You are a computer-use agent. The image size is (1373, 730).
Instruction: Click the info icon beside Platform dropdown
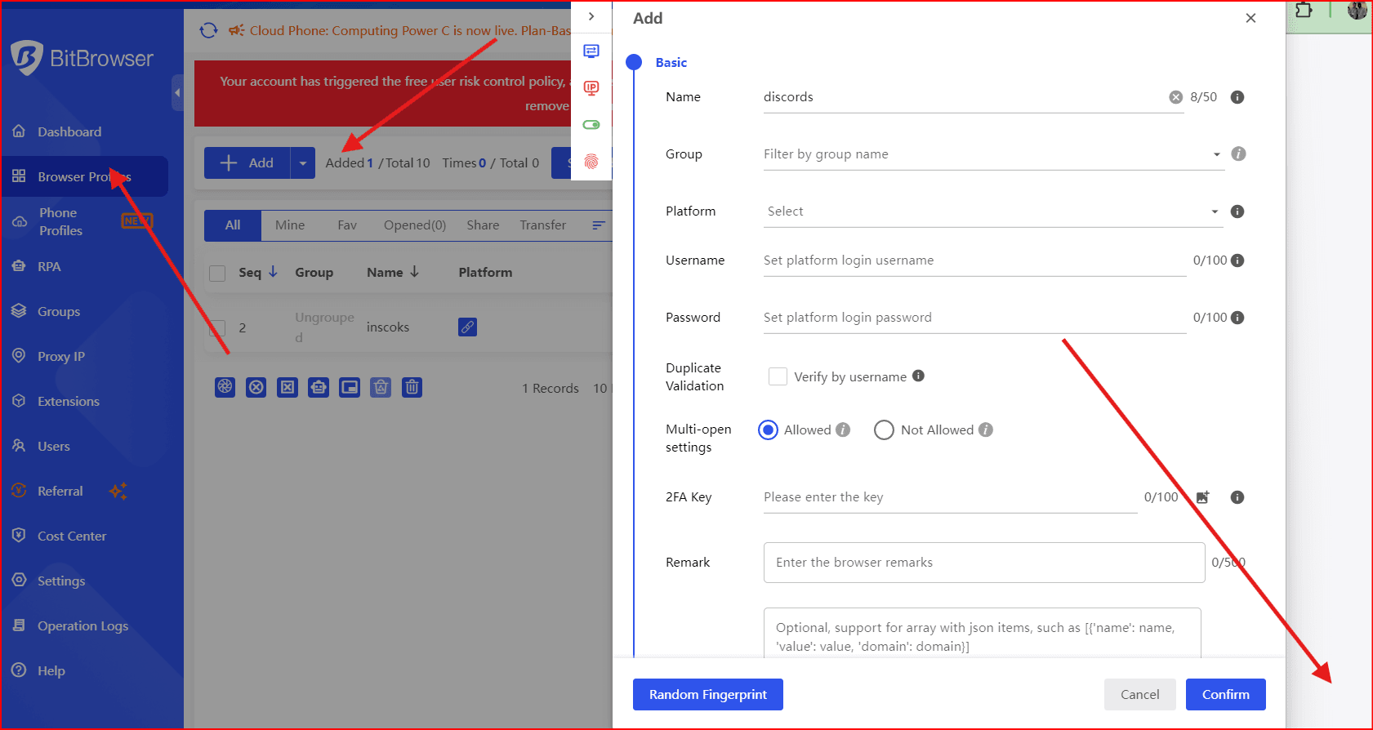(1237, 211)
